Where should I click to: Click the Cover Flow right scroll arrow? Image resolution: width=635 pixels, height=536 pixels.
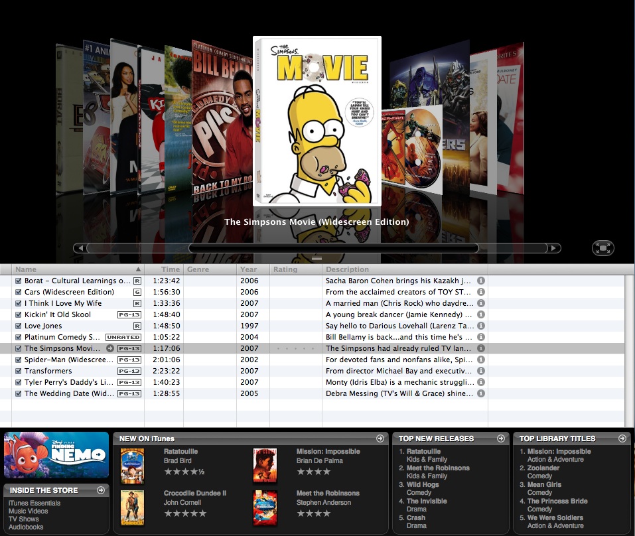click(553, 247)
